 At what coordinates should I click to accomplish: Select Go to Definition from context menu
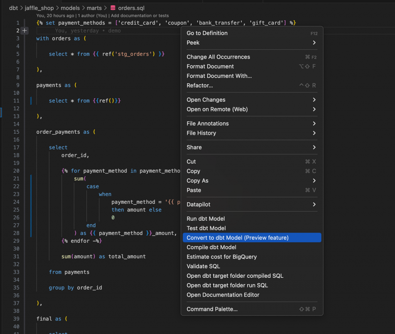pos(252,33)
